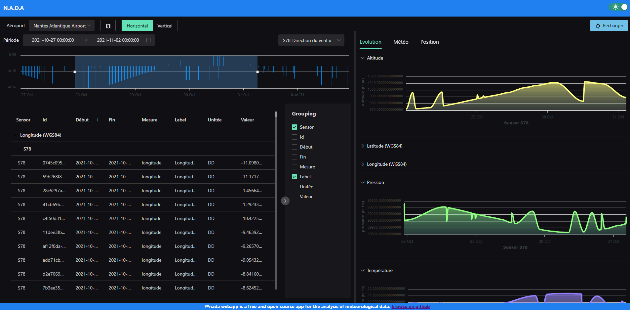Uncheck the Sensor grouping checkbox
Viewport: 630px width, 310px height.
pos(295,127)
